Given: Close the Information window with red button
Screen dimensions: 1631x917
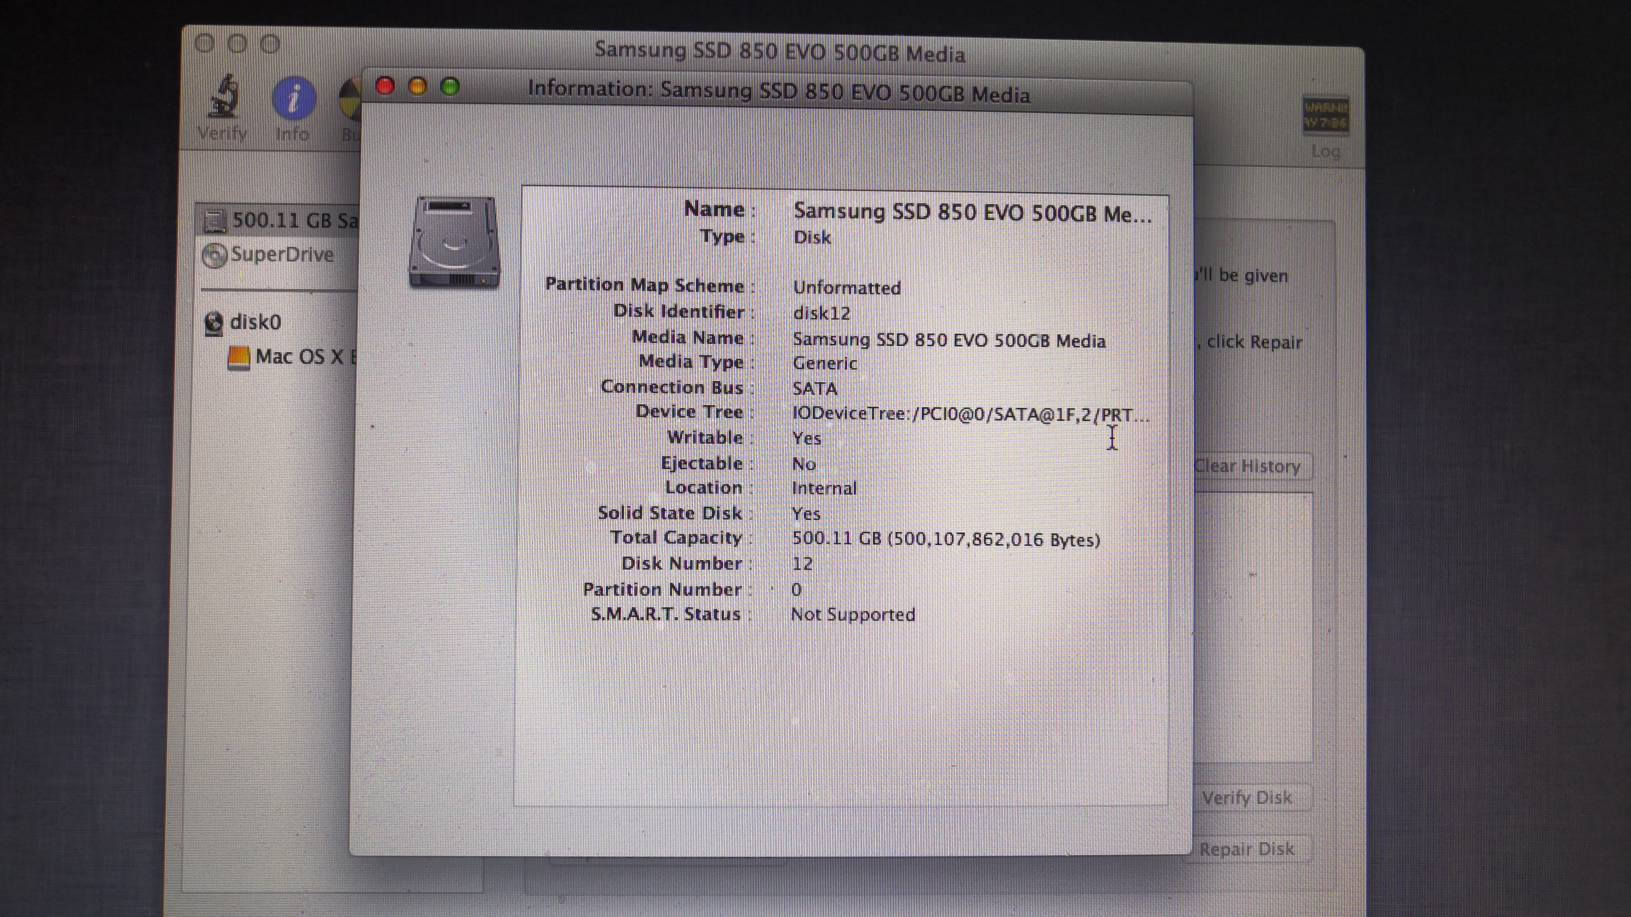Looking at the screenshot, I should [385, 86].
